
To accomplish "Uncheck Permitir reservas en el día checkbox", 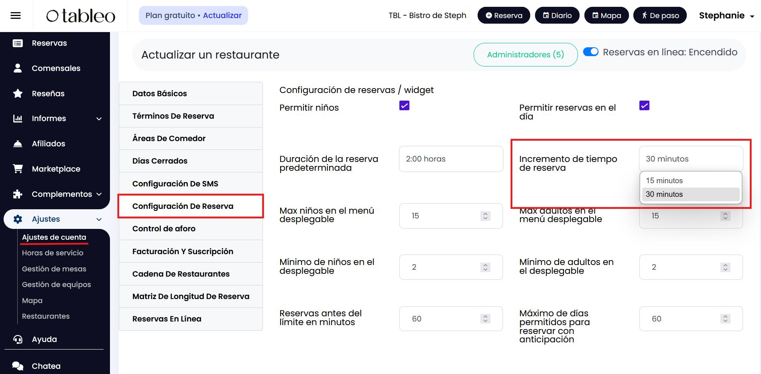I will click(x=644, y=106).
